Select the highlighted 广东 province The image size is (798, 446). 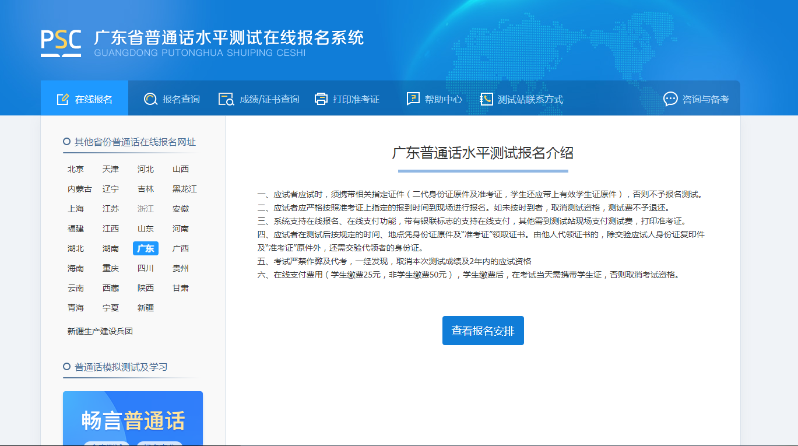tap(146, 248)
